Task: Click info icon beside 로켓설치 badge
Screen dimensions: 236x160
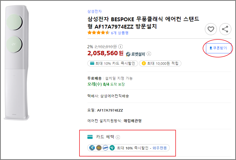Action: coord(149,54)
